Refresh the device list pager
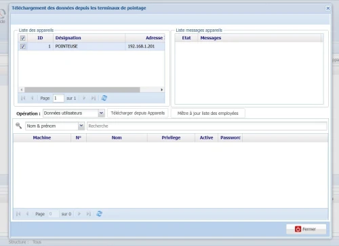This screenshot has width=339, height=246. point(104,98)
